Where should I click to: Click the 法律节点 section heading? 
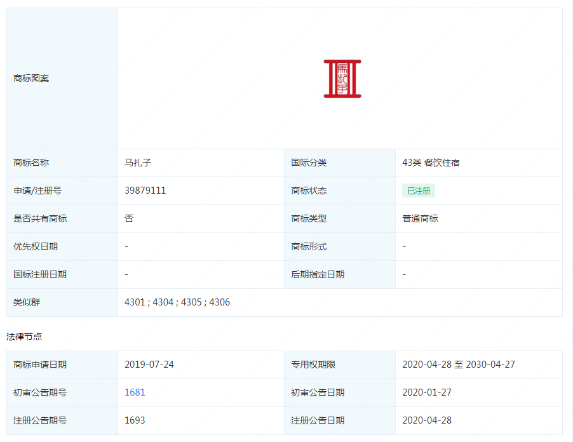point(24,337)
